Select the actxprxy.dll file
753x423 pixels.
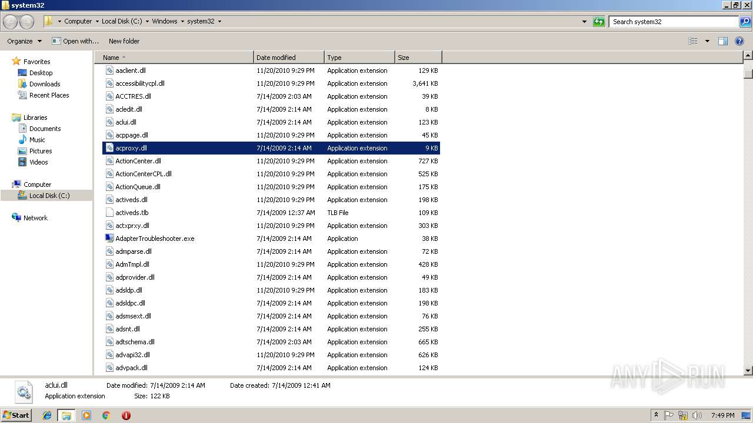click(x=271, y=226)
